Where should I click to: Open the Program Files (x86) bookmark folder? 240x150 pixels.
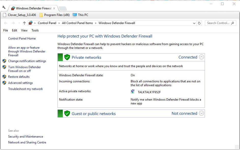[x=54, y=15]
